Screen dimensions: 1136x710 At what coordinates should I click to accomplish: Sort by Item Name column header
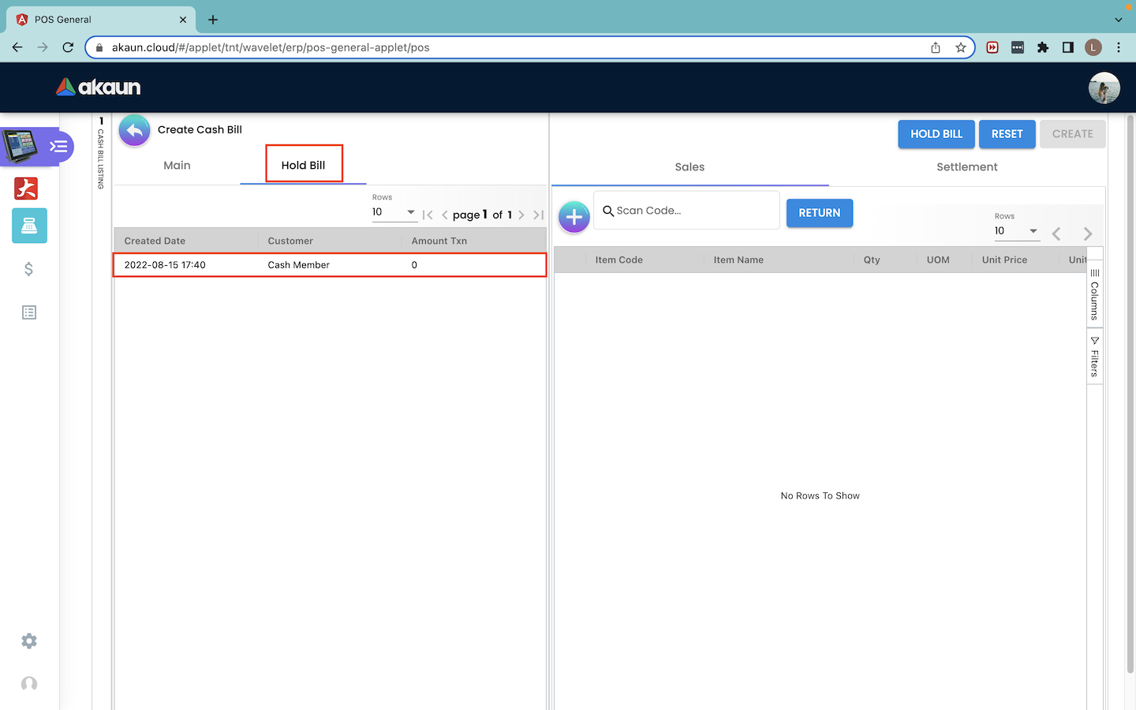738,260
